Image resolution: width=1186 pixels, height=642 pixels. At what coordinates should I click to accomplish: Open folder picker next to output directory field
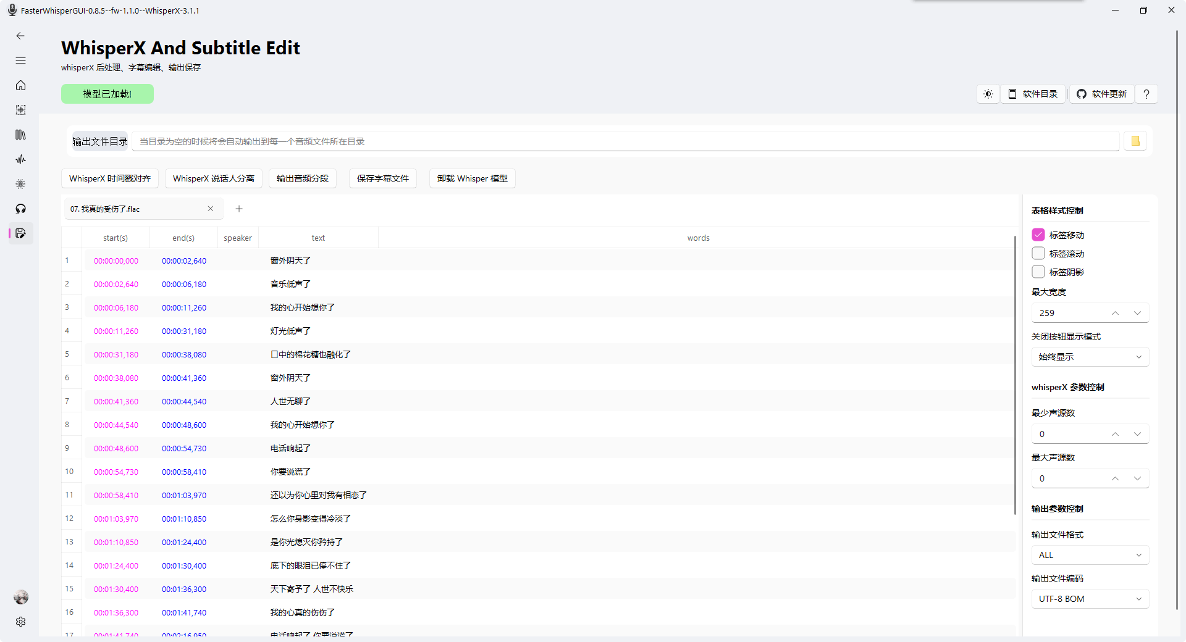pyautogui.click(x=1135, y=141)
